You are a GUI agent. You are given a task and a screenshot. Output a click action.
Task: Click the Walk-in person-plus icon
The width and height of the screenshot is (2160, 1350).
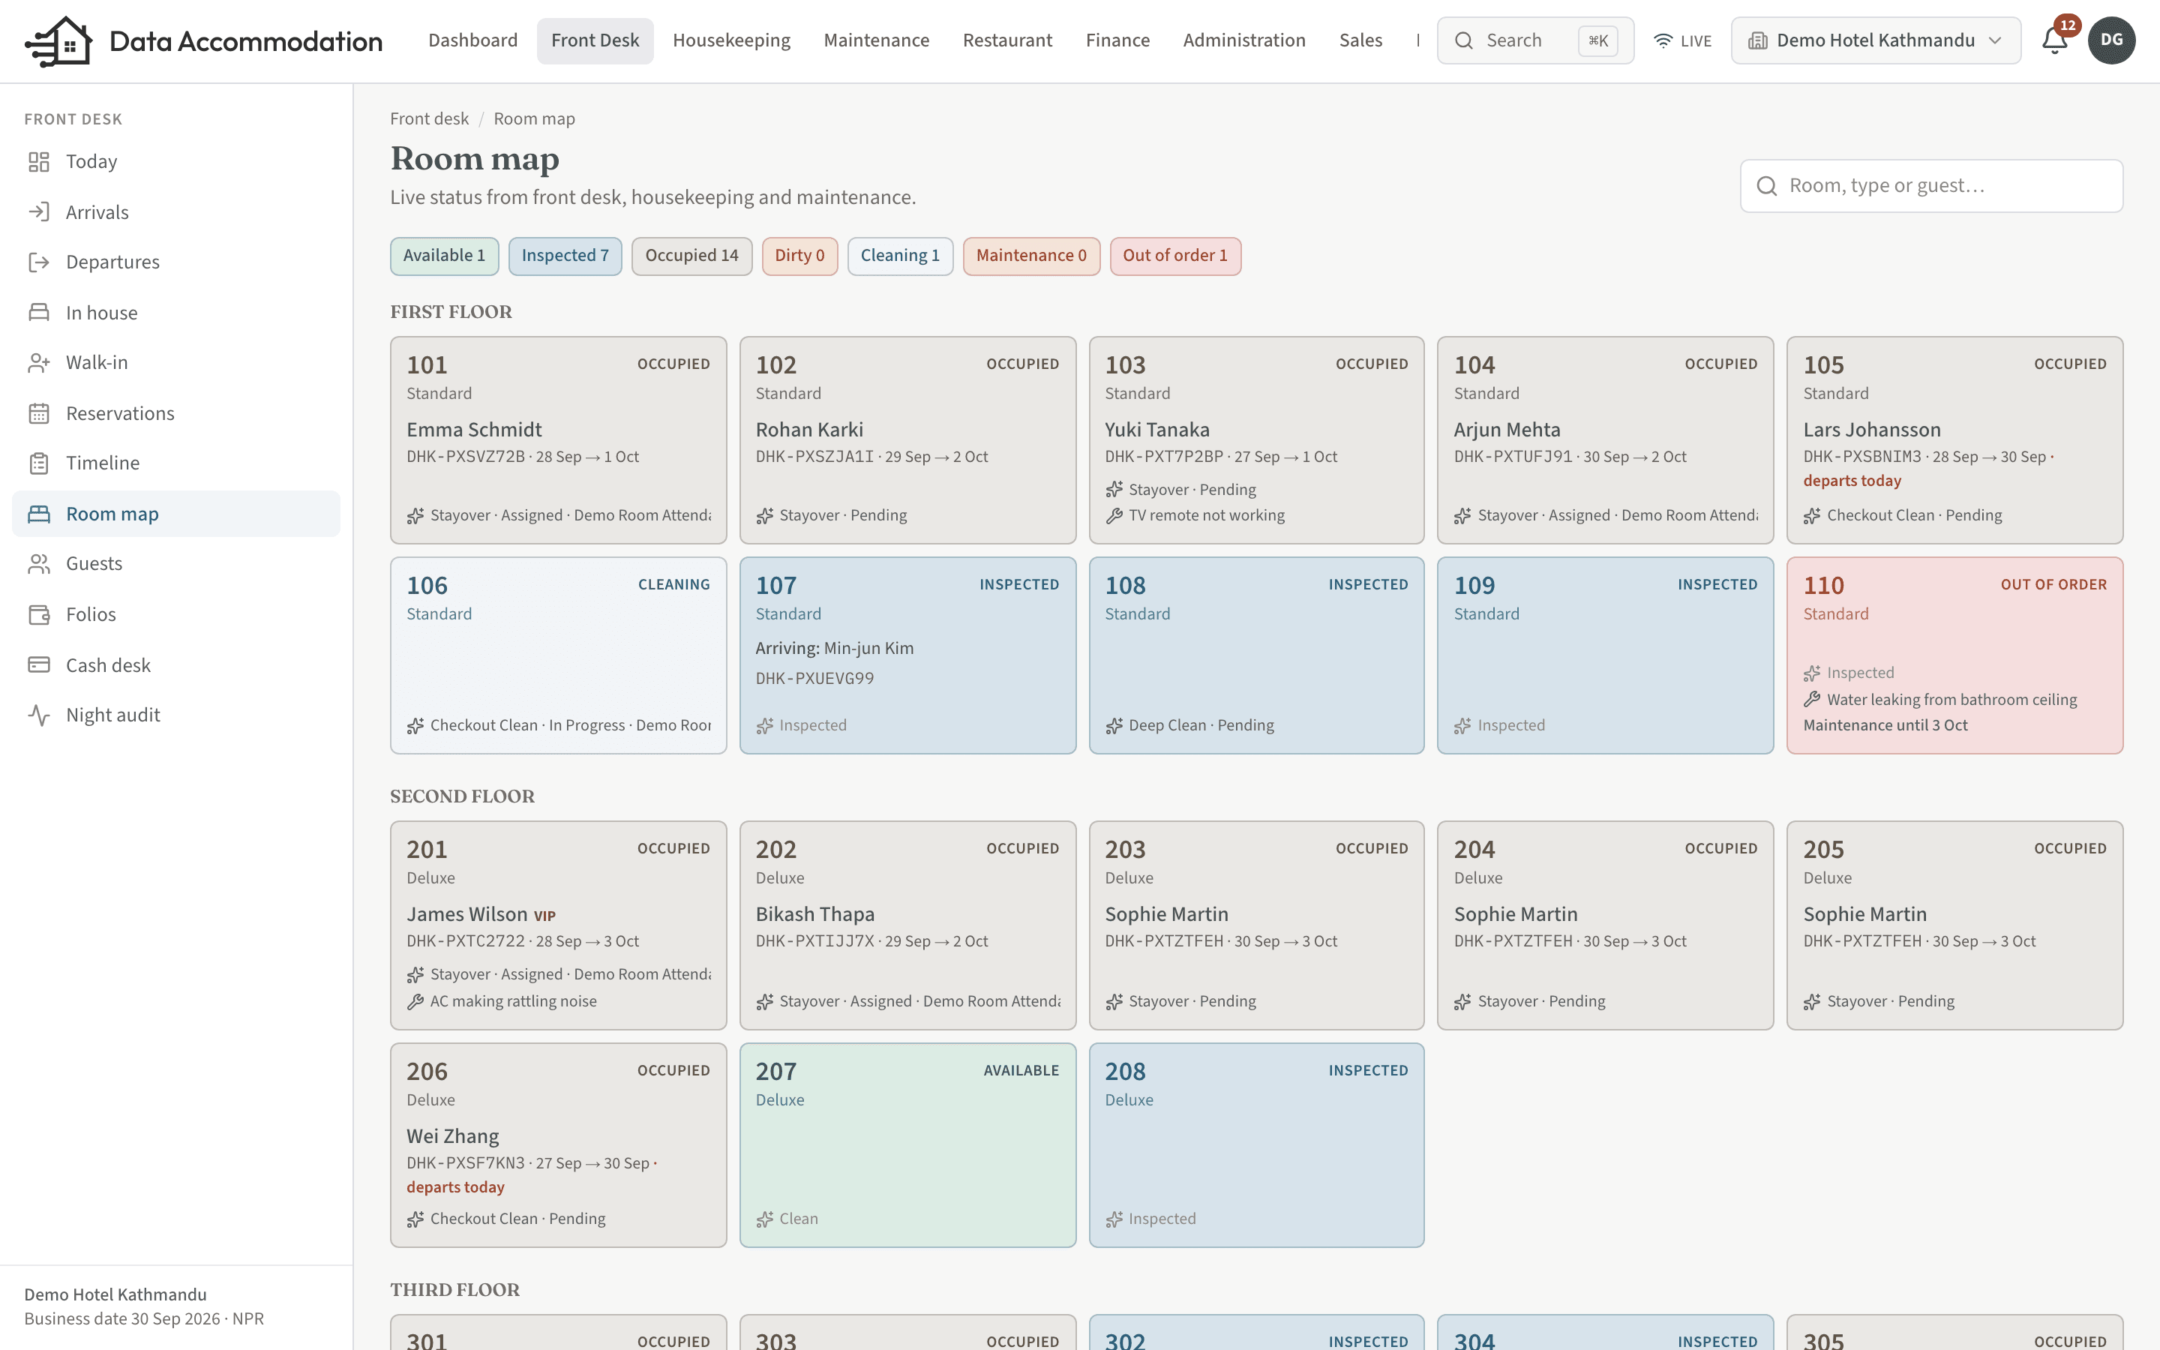click(38, 362)
